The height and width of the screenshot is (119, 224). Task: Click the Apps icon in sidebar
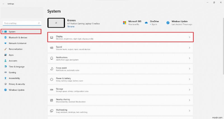5,55
